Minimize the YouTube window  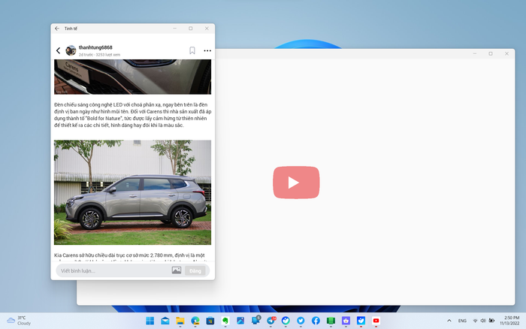[475, 53]
